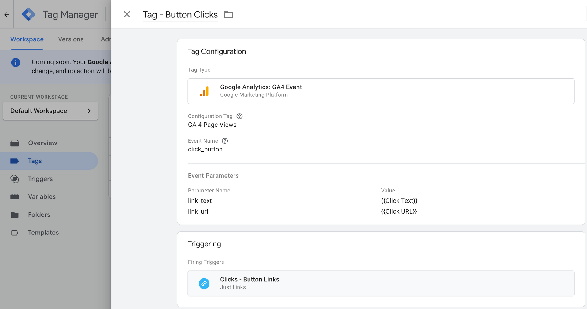Image resolution: width=587 pixels, height=309 pixels.
Task: Click the Google Marketing Platform subtitle
Action: pyautogui.click(x=254, y=95)
